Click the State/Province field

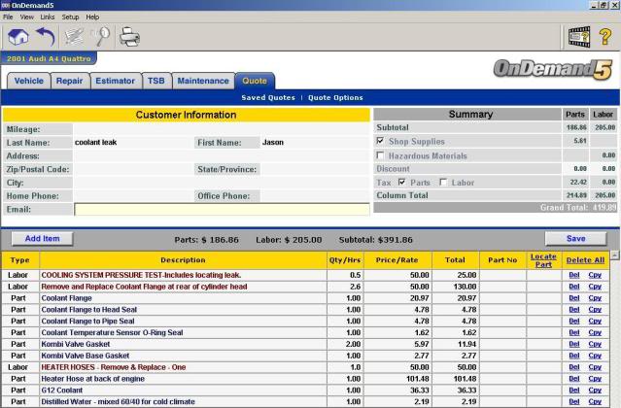coord(315,169)
